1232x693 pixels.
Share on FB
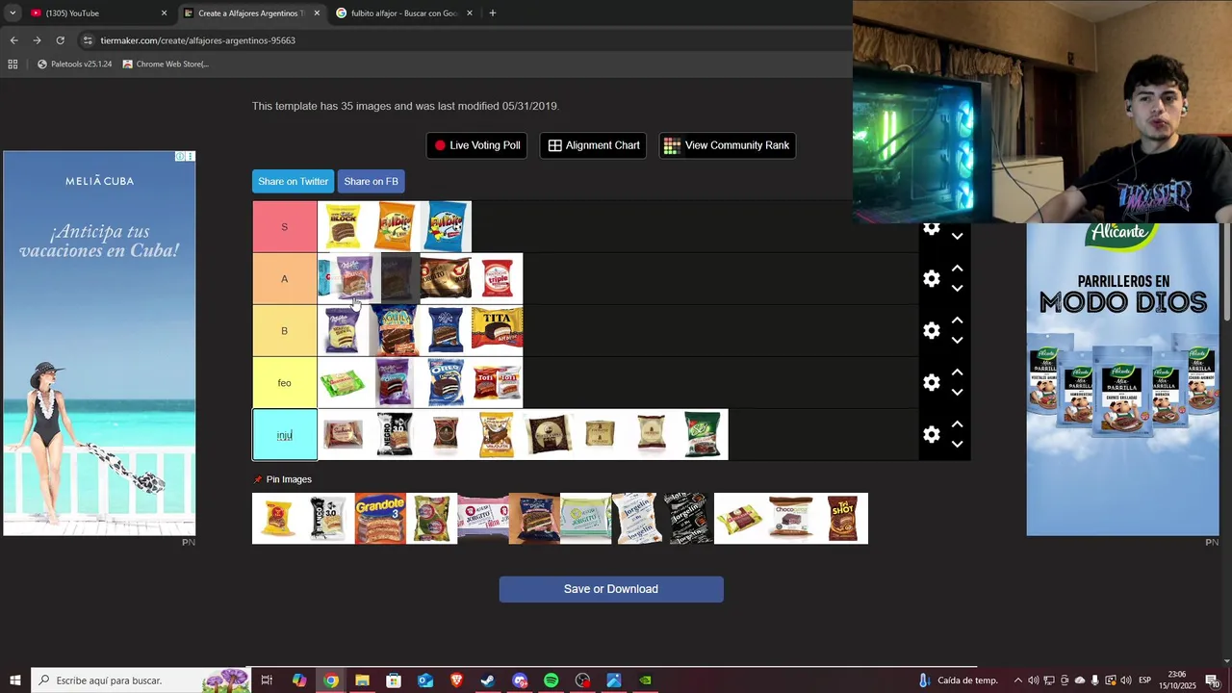pos(371,181)
